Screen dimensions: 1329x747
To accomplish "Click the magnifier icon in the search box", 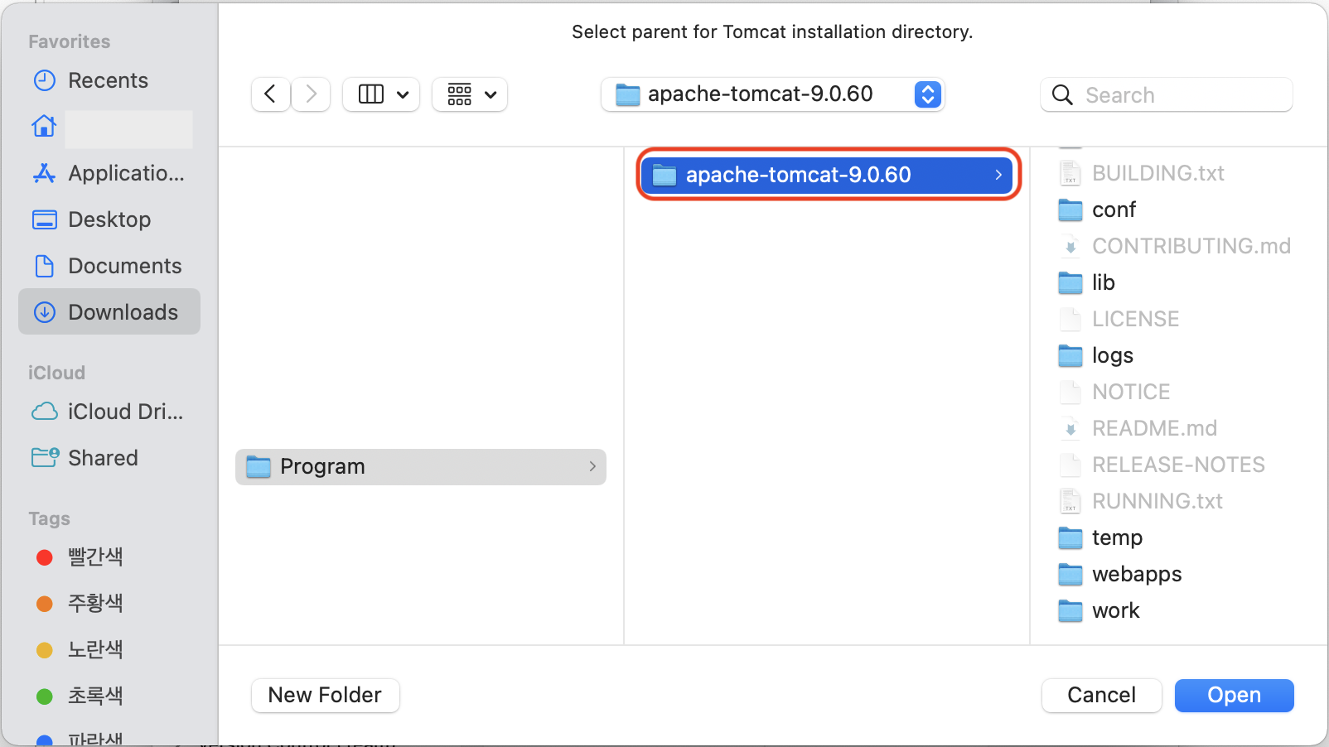I will (1062, 95).
